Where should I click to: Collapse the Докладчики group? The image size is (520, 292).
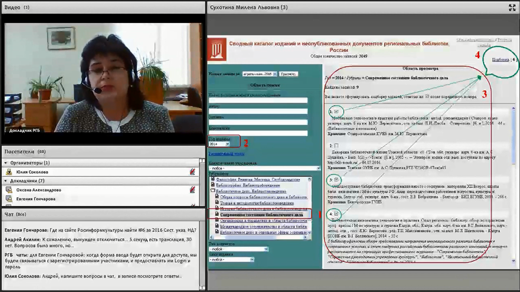pyautogui.click(x=6, y=181)
